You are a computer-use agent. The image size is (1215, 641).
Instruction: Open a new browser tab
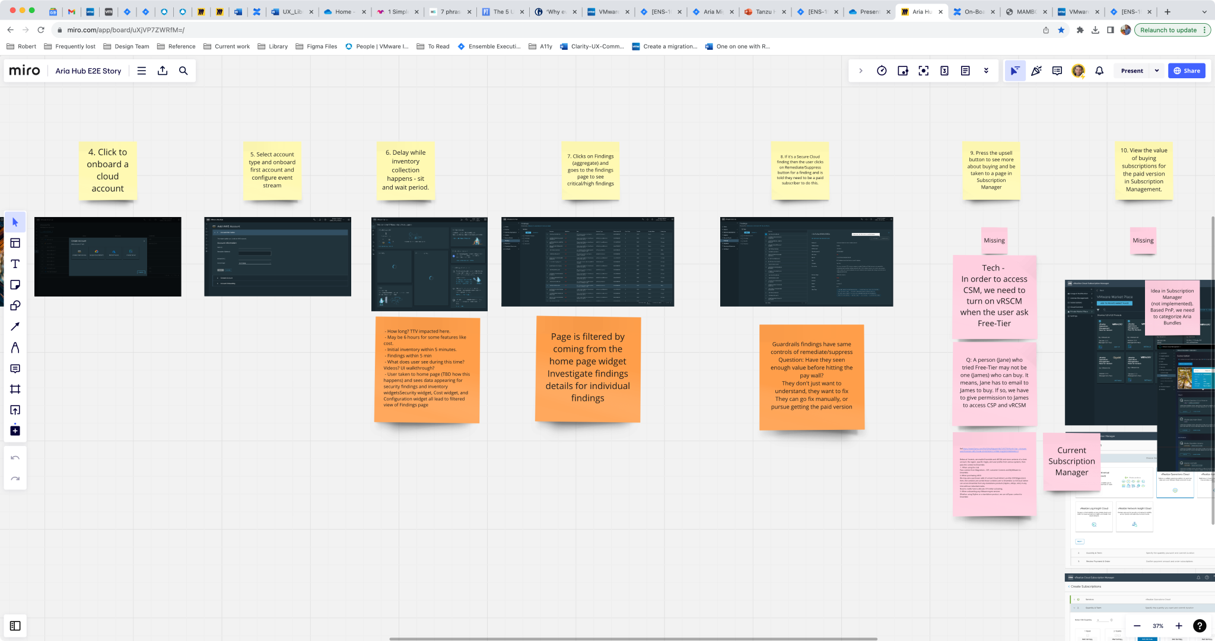point(1168,12)
